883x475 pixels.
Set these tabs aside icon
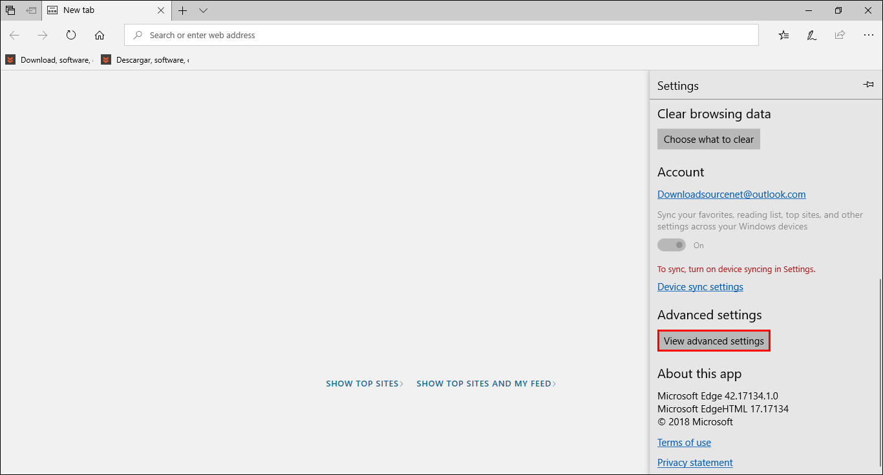31,10
